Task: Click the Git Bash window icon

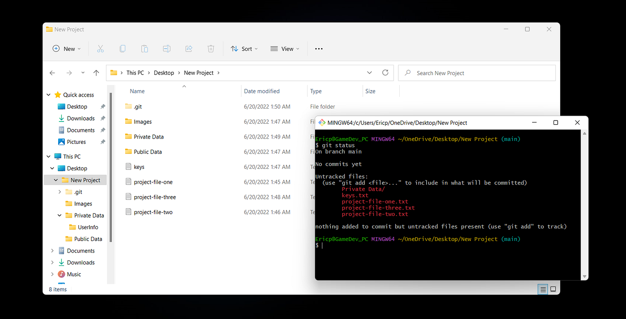Action: (x=321, y=122)
